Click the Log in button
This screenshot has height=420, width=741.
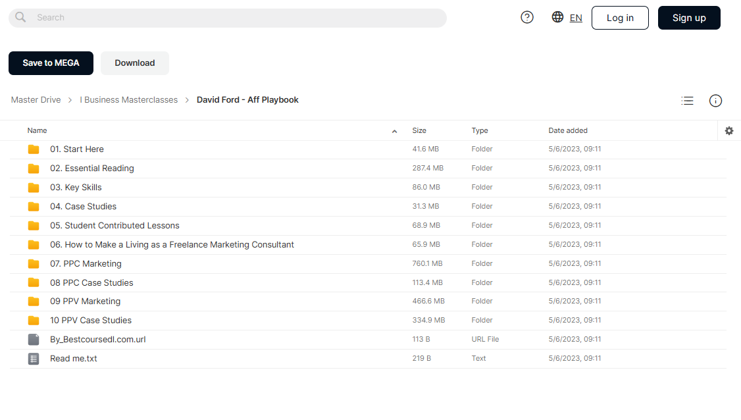click(620, 18)
